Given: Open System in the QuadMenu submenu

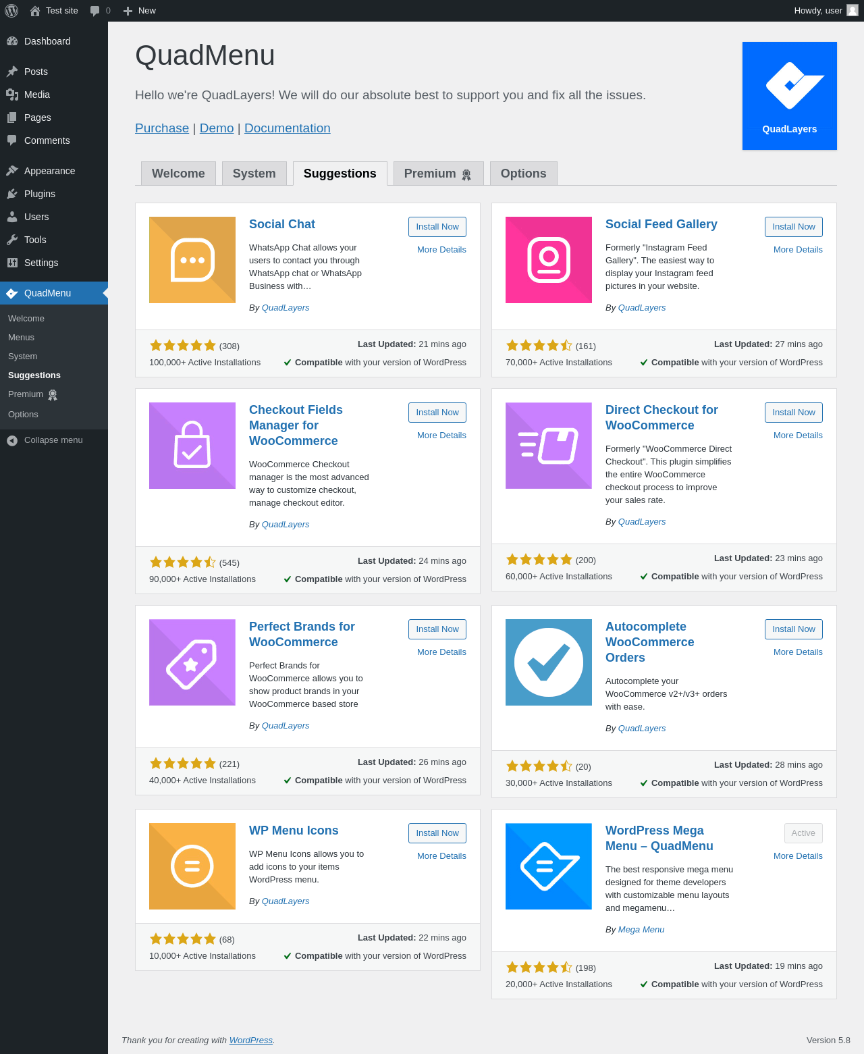Looking at the screenshot, I should pos(23,357).
